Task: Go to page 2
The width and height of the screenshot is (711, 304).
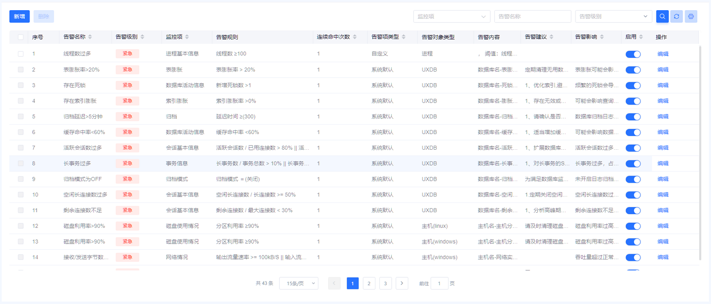Action: pos(369,283)
